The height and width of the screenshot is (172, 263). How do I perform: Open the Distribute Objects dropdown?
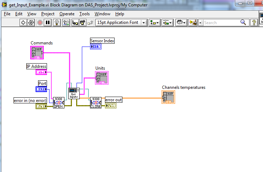pyautogui.click(x=167, y=22)
